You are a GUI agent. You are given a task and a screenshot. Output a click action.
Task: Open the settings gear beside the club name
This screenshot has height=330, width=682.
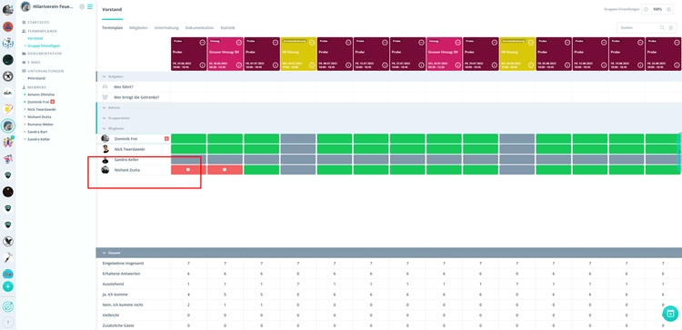pyautogui.click(x=82, y=6)
